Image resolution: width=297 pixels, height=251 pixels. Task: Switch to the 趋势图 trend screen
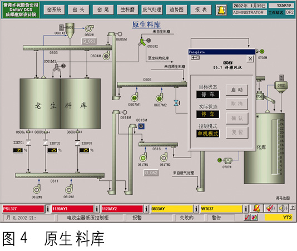176,9
